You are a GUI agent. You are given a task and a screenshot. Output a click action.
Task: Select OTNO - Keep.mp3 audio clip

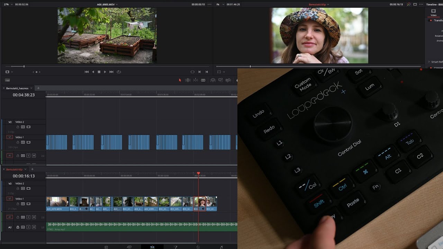click(142, 227)
